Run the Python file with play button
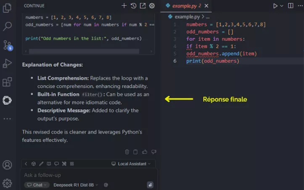 275,6
